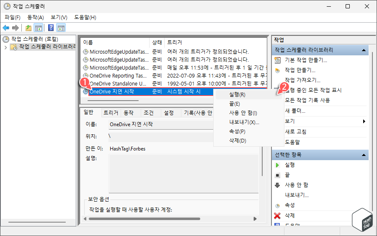Screen dimensions: 377x236
Task: Click the 작업 스케줄러 (로컬) clock icon in the tree
Action: pyautogui.click(x=6, y=39)
